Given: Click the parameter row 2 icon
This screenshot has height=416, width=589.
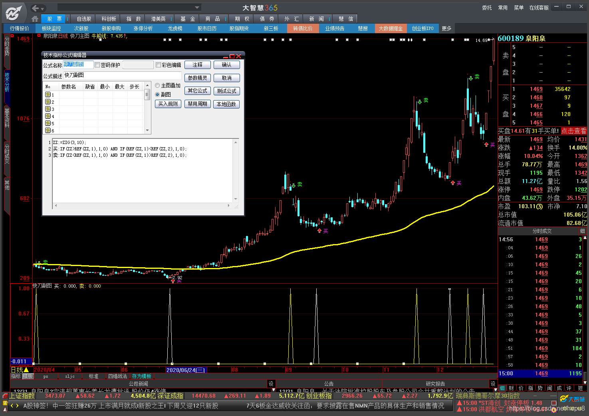Looking at the screenshot, I should [48, 102].
